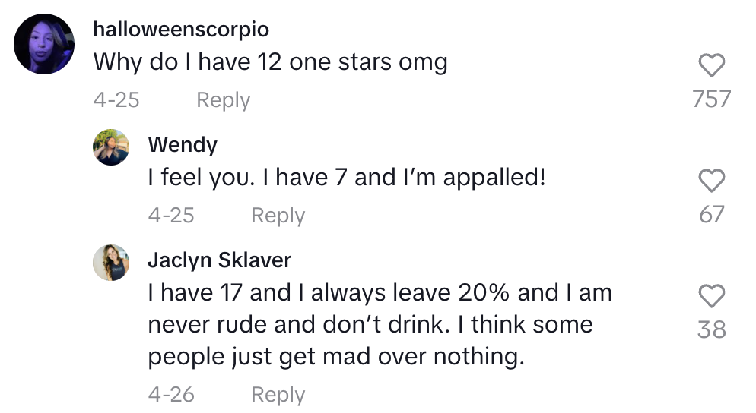Tap the heart on Wendy's reply

click(x=711, y=181)
